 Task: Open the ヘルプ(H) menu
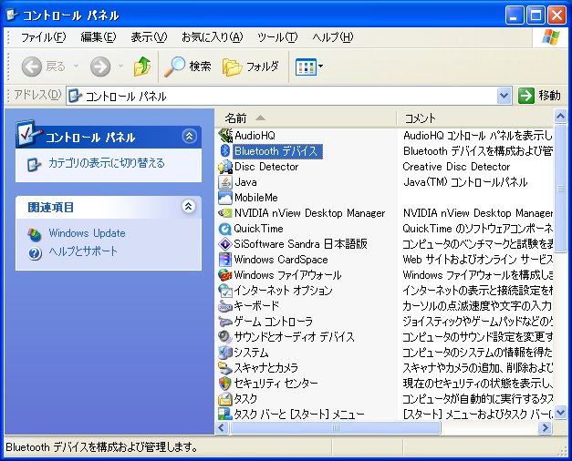(x=333, y=37)
